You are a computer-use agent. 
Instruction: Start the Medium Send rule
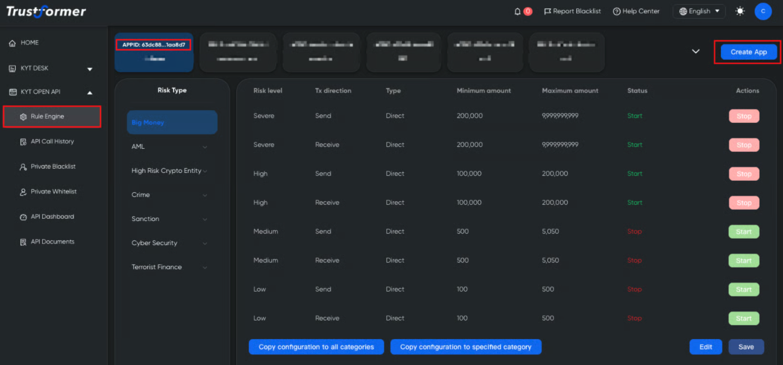click(x=743, y=232)
